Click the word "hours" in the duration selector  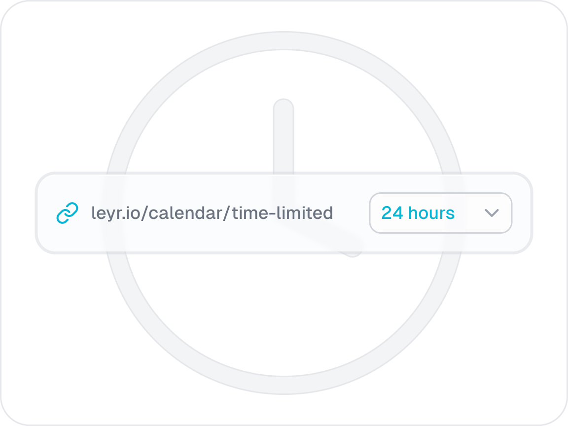[431, 213]
